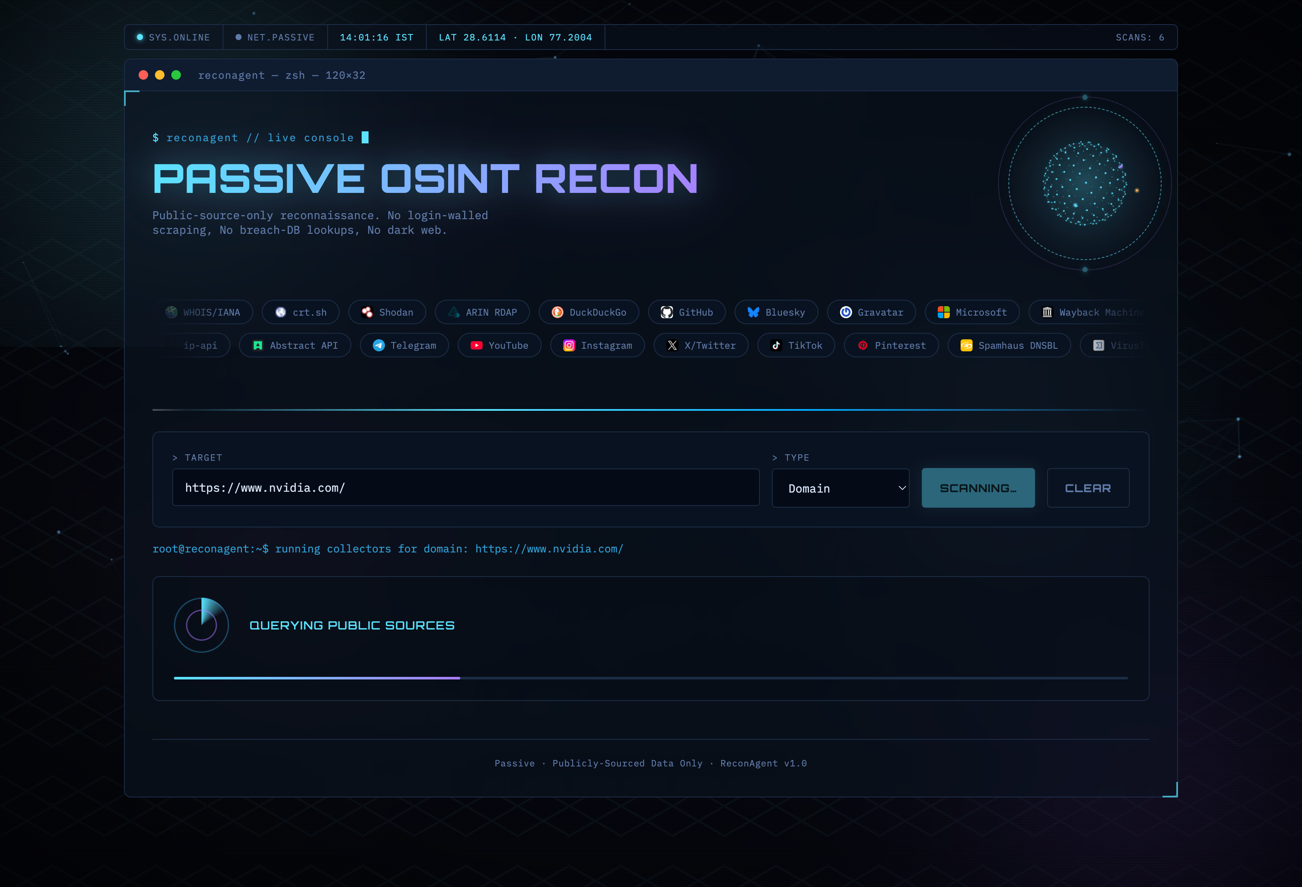Click the spinning scan progress indicator
The width and height of the screenshot is (1302, 887).
point(201,625)
